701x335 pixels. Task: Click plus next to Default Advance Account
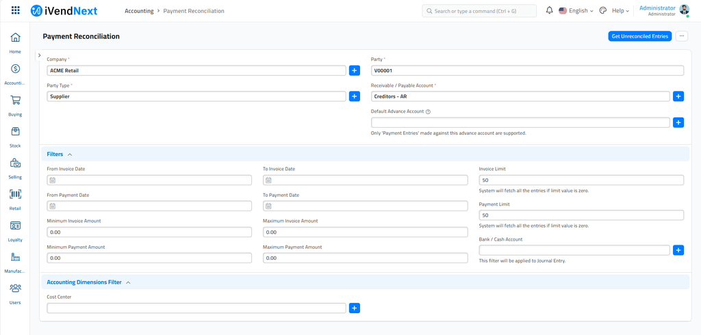pos(678,122)
